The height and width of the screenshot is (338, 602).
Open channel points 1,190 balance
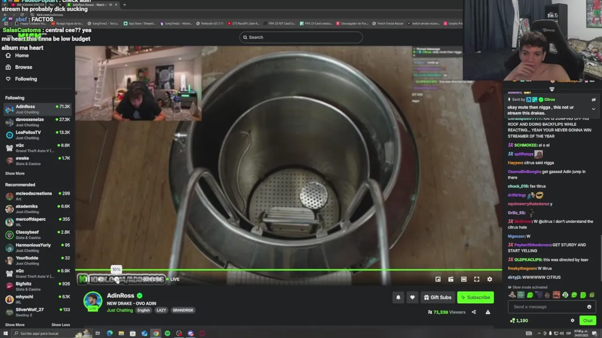pyautogui.click(x=519, y=321)
